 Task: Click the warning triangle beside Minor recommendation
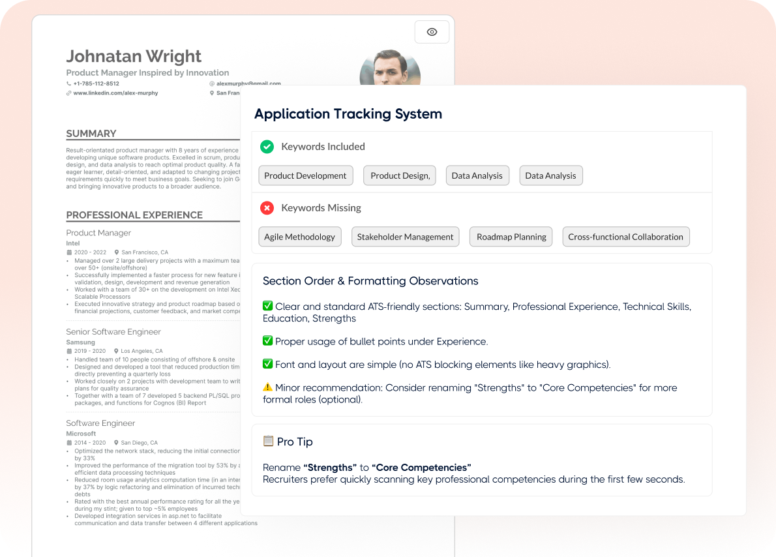click(268, 387)
